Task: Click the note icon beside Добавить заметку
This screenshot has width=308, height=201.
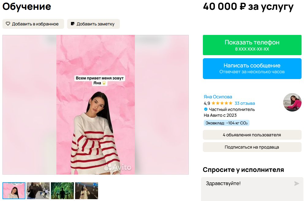Action: (73, 24)
